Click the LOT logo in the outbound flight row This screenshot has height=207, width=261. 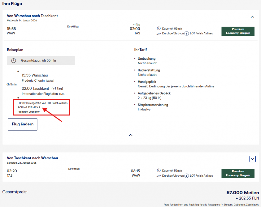187,33
